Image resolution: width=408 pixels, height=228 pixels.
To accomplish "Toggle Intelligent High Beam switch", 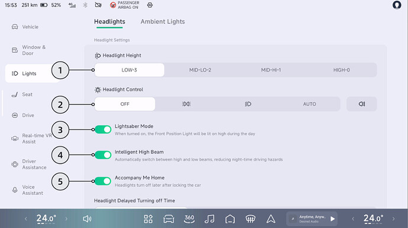I will click(x=103, y=155).
